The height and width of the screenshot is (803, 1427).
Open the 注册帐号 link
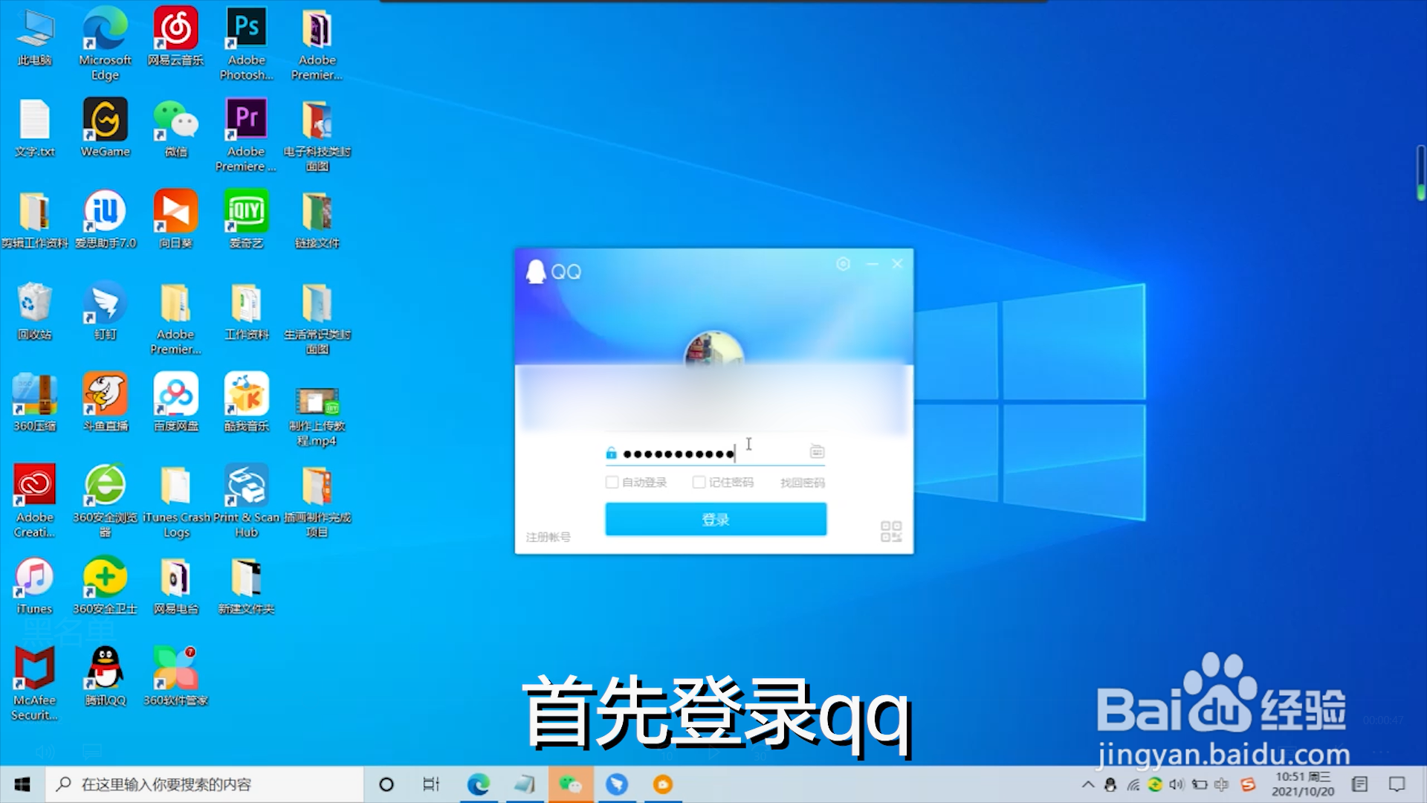click(549, 537)
